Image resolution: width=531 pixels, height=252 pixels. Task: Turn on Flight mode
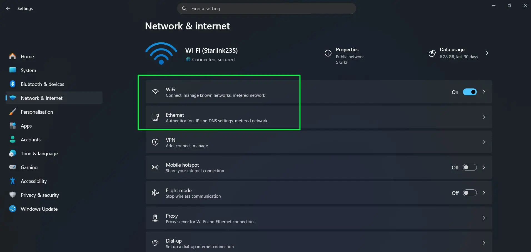(x=470, y=193)
